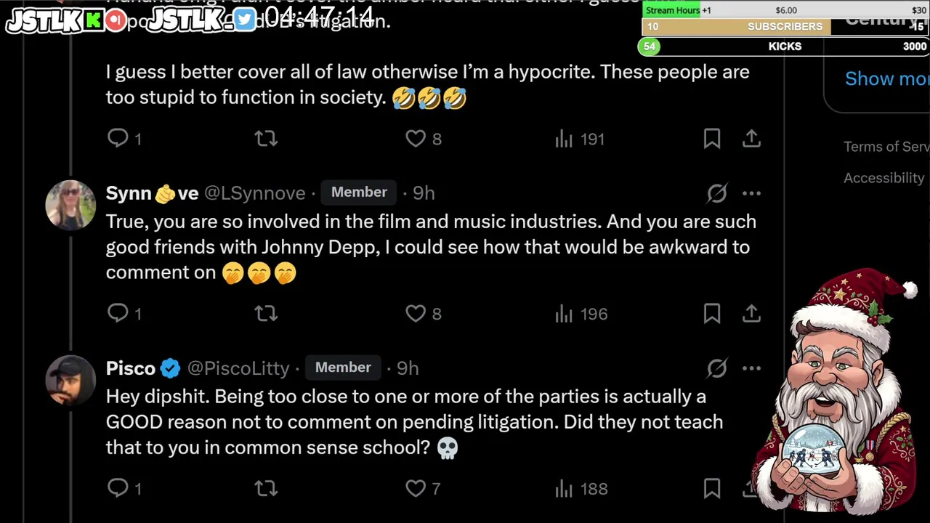Open Synnove's profile picture
The image size is (930, 523).
(x=70, y=206)
